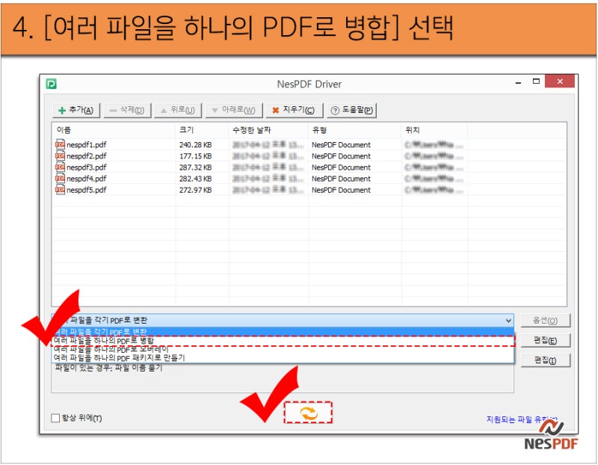The image size is (598, 465).
Task: Click the 282.43 KB size cell
Action: pos(195,179)
